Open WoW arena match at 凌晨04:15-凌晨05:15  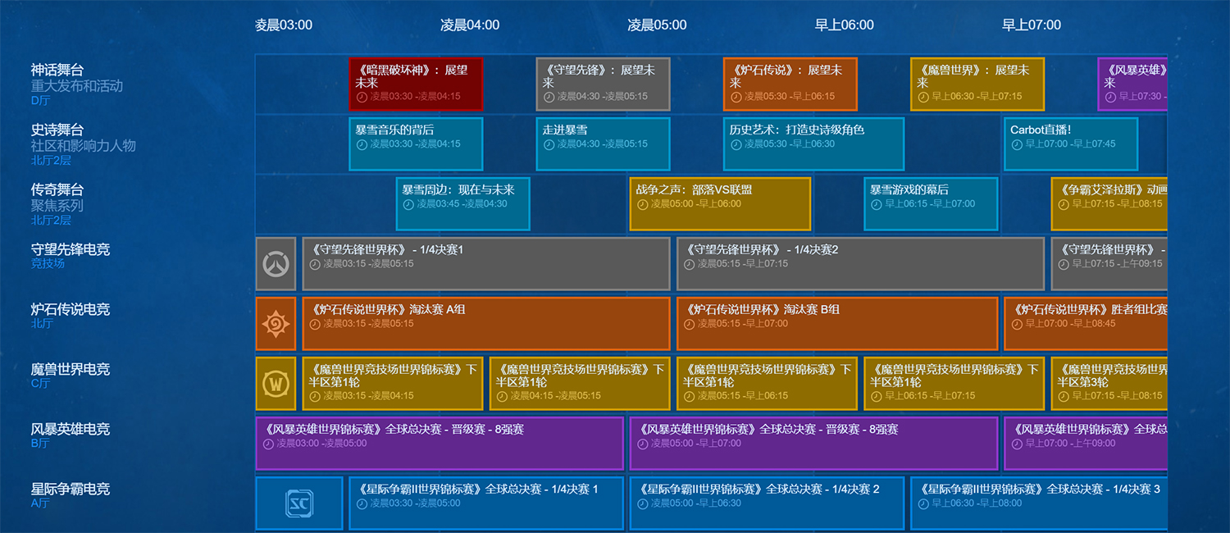580,384
